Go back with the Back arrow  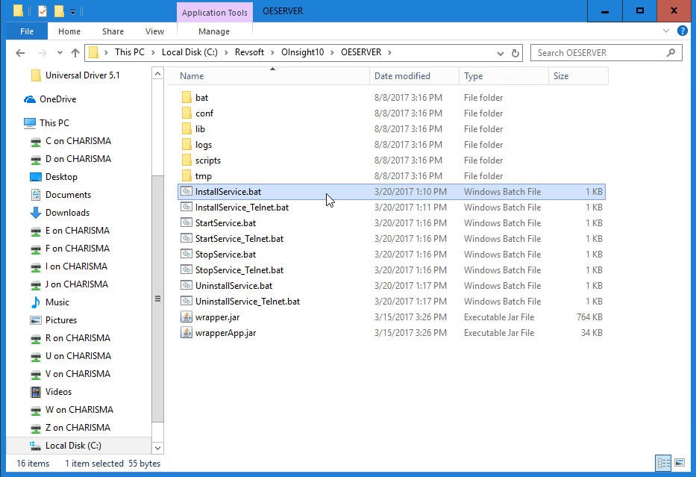(x=20, y=53)
